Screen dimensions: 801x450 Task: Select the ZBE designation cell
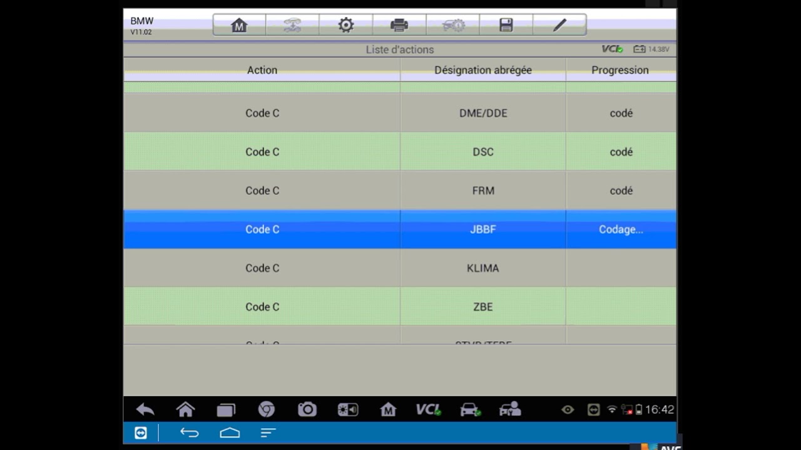click(483, 307)
